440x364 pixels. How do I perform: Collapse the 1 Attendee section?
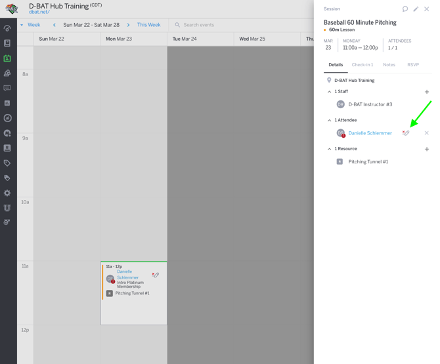(330, 120)
